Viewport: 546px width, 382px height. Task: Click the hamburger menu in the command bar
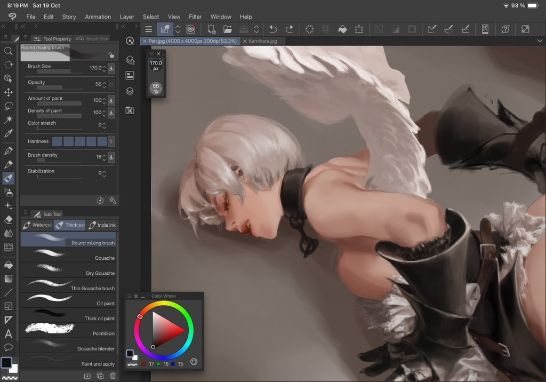click(149, 29)
